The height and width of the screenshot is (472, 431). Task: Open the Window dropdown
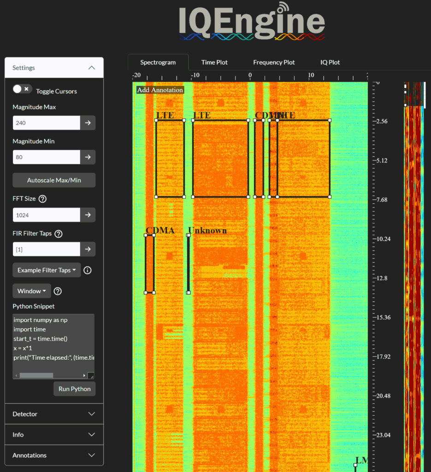click(32, 291)
